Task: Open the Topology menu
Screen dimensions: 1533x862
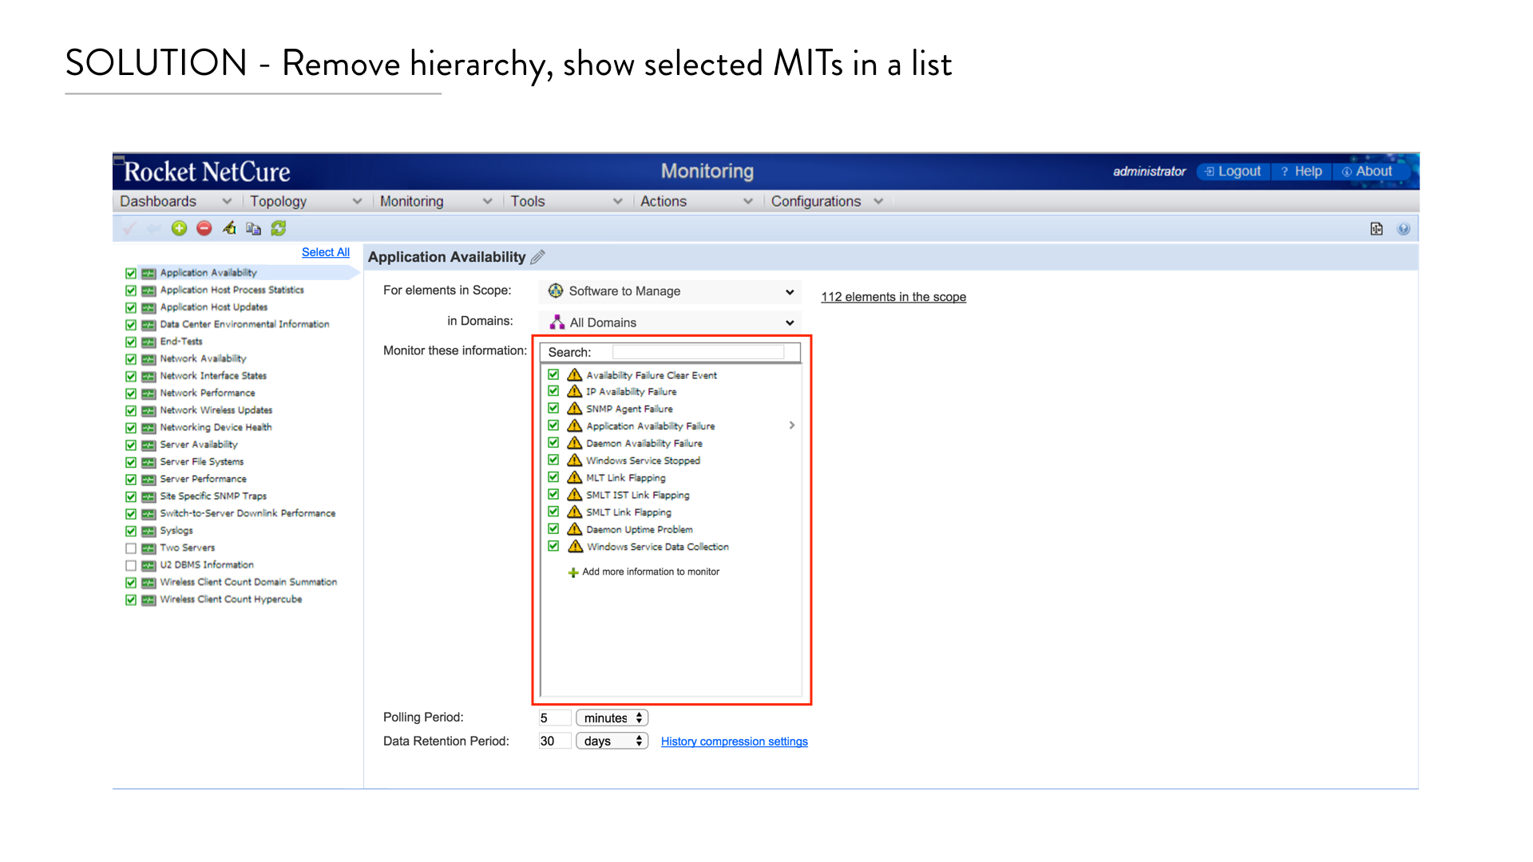Action: click(x=306, y=202)
